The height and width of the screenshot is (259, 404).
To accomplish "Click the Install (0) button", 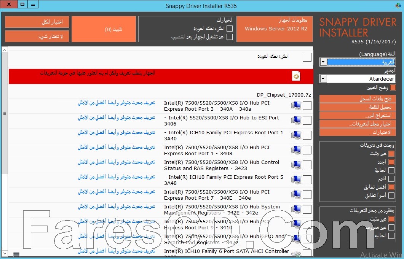I will pos(104,29).
